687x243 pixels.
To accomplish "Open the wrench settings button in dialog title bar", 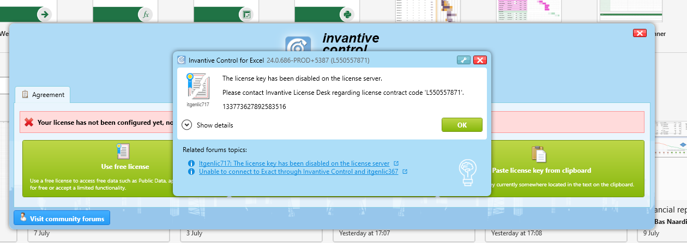I will 463,60.
